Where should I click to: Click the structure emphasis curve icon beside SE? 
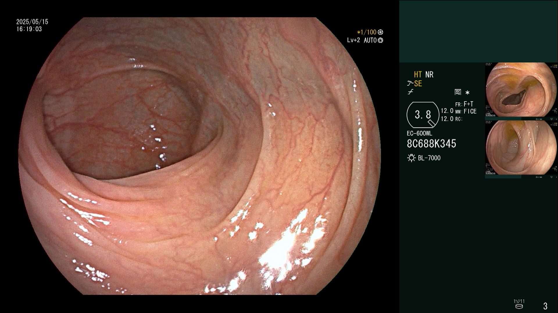pyautogui.click(x=410, y=84)
